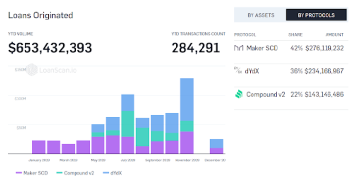This screenshot has height=179, width=353.
Task: Click the November 2019 dYdX blue bar segment
Action: click(187, 99)
